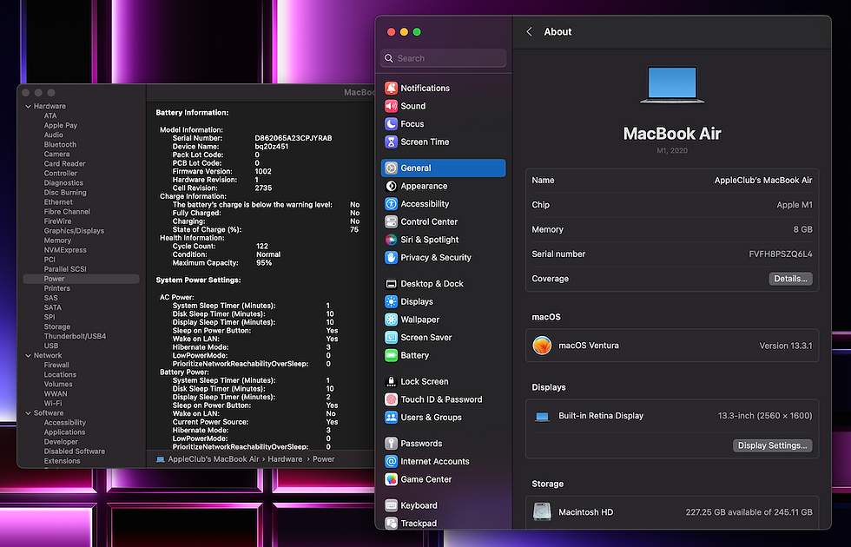Image resolution: width=851 pixels, height=547 pixels.
Task: Open Storage in Hardware list
Action: click(x=57, y=326)
